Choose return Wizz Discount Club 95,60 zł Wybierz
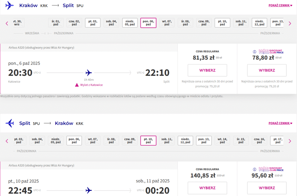297x196 pixels. 267,188
